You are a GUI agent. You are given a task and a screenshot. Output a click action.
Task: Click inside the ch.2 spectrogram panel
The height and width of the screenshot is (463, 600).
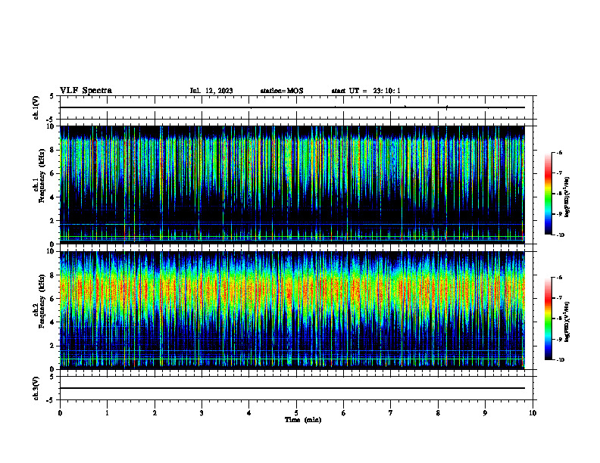click(x=292, y=310)
